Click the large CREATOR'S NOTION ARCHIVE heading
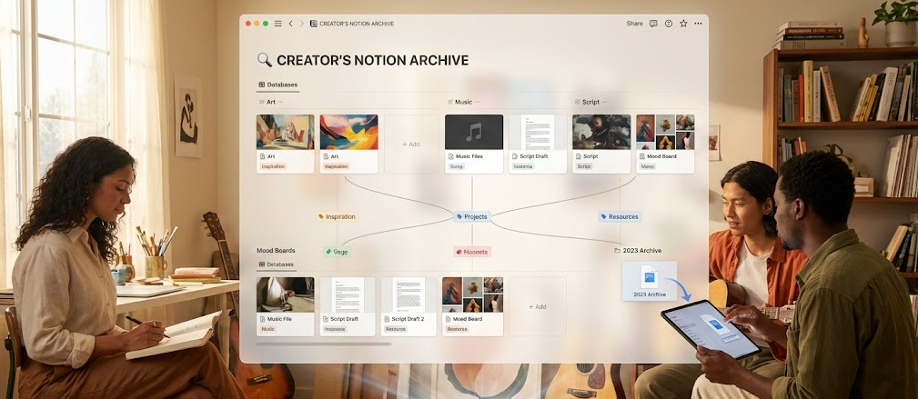The image size is (918, 399). pyautogui.click(x=372, y=60)
